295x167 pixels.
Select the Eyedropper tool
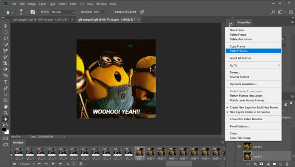coord(5,51)
